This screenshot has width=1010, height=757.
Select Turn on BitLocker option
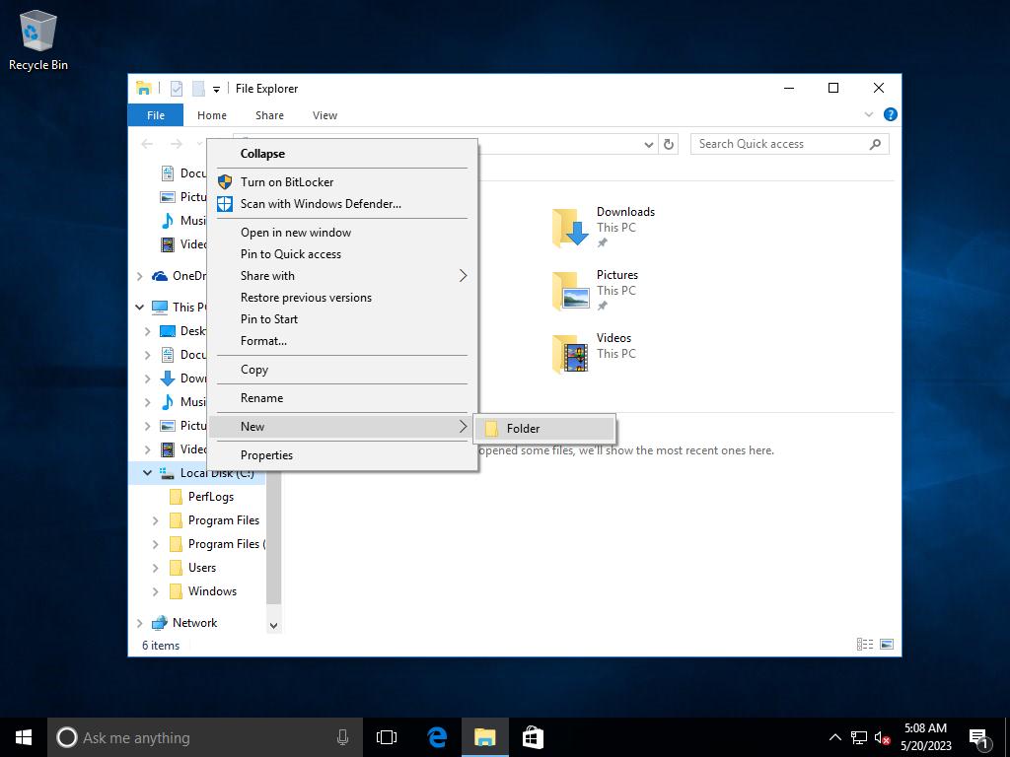[x=286, y=182]
